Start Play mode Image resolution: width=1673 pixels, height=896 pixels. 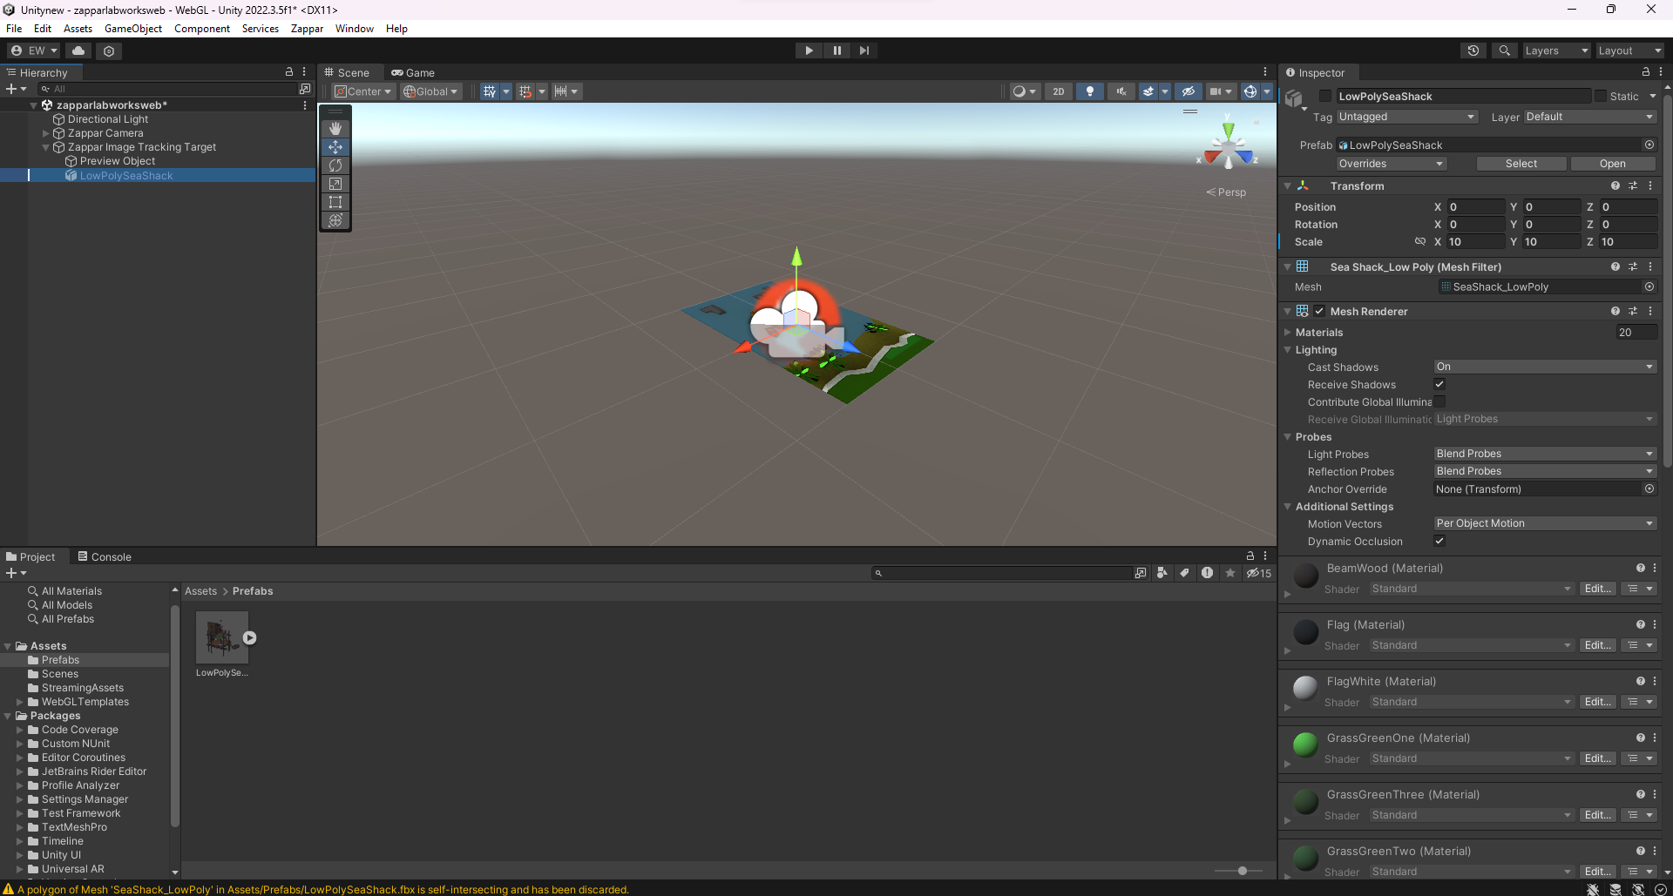pyautogui.click(x=809, y=51)
